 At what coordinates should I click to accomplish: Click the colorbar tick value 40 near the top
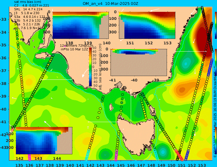[94, 52]
